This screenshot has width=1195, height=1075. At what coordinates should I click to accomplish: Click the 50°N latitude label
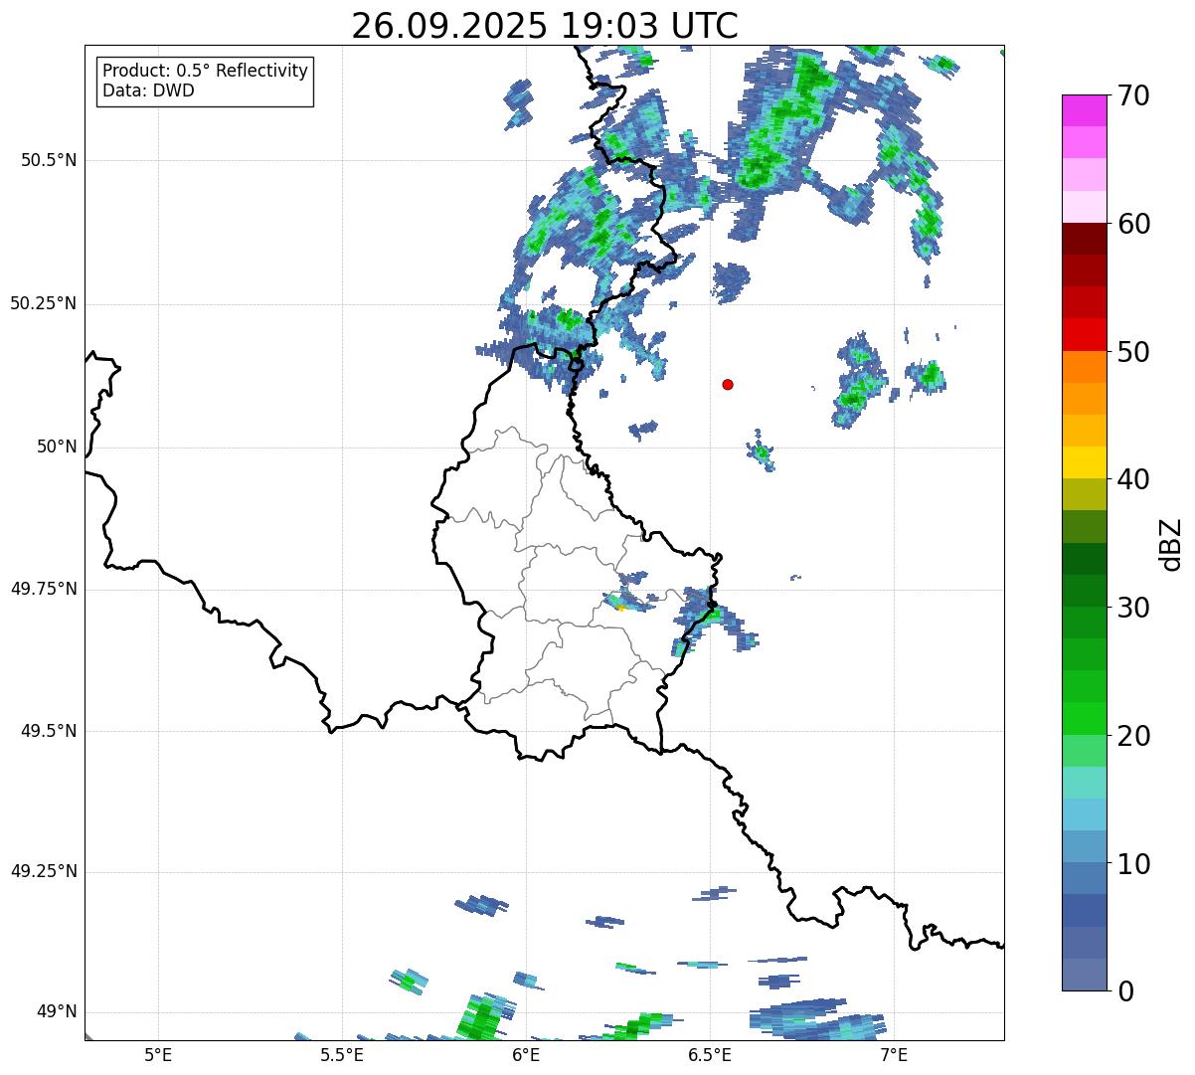pyautogui.click(x=56, y=447)
